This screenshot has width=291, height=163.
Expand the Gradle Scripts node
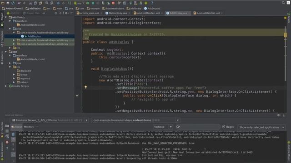[6, 86]
